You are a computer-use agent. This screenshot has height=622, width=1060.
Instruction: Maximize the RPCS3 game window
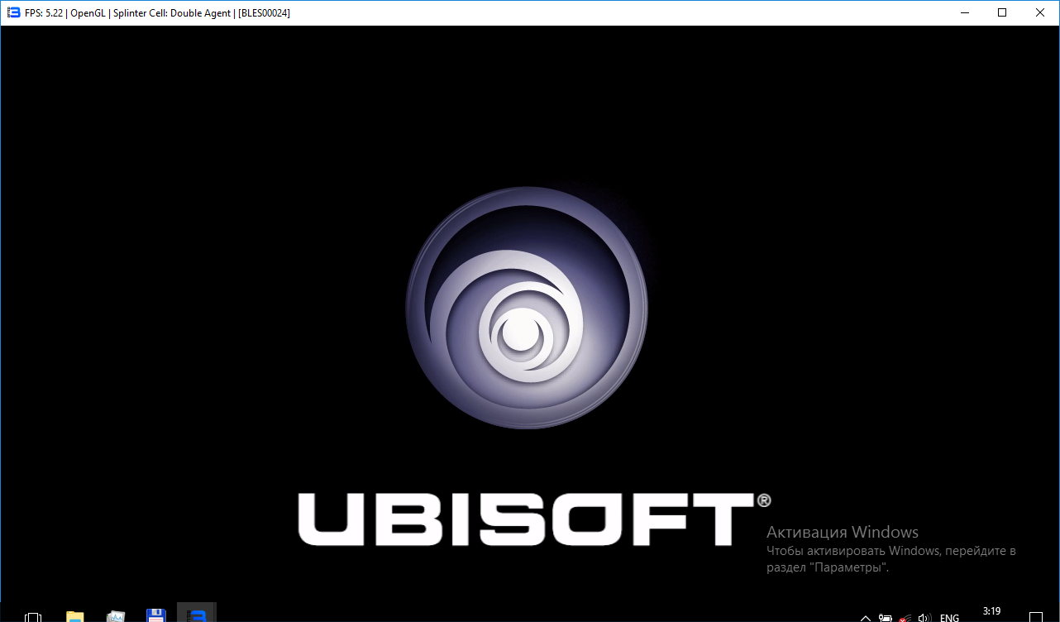[x=1002, y=13]
